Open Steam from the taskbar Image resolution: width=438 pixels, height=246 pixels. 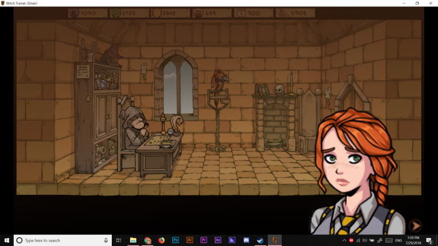pyautogui.click(x=260, y=240)
